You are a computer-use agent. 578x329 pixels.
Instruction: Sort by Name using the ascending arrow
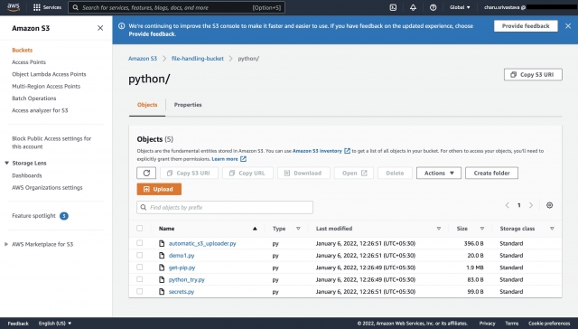pyautogui.click(x=255, y=229)
